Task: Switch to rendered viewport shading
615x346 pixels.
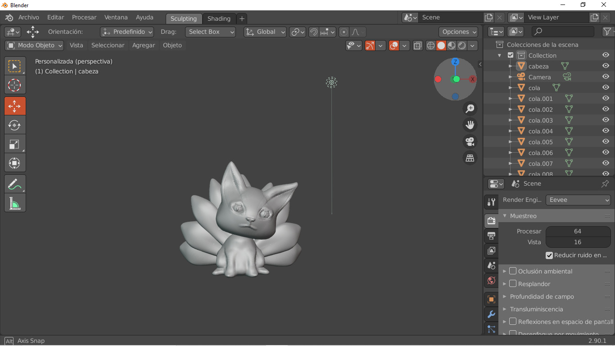Action: point(462,46)
